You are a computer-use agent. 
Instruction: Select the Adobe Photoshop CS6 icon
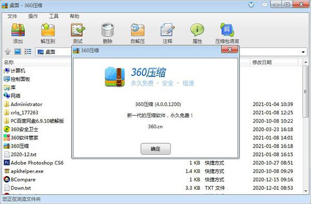click(x=7, y=163)
